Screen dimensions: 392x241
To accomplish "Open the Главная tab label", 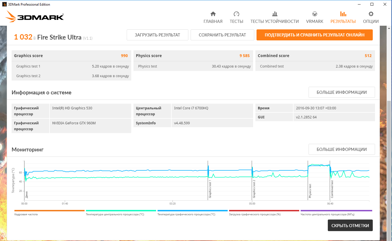I will click(213, 21).
